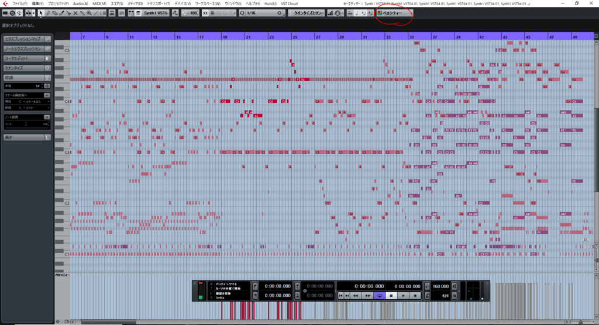Expand the ノートエクスプレッション inspector section
The width and height of the screenshot is (599, 325).
pyautogui.click(x=27, y=49)
